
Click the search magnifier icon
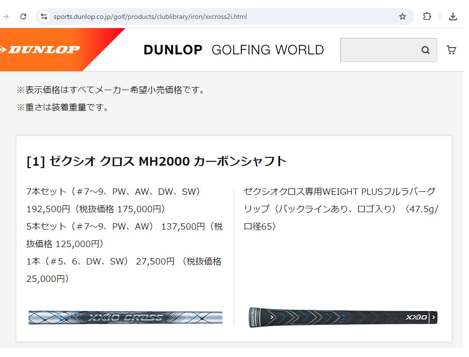tap(425, 50)
